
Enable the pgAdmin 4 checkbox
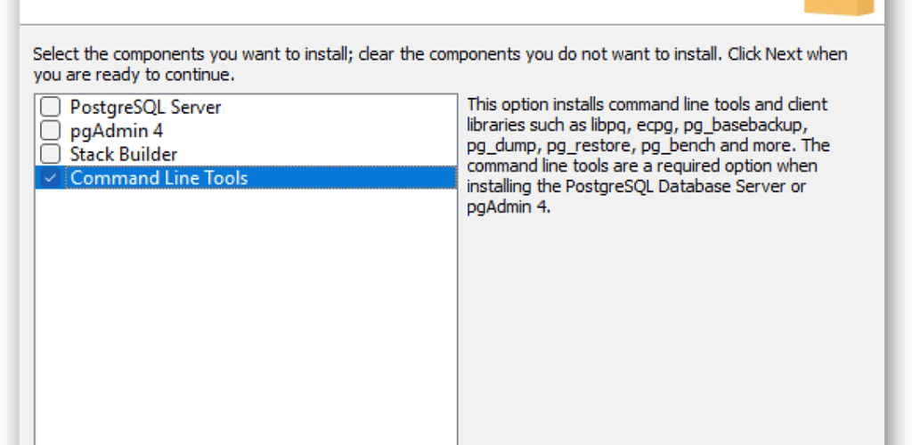click(x=50, y=130)
